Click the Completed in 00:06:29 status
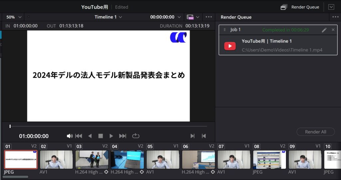The width and height of the screenshot is (341, 180). pyautogui.click(x=285, y=30)
